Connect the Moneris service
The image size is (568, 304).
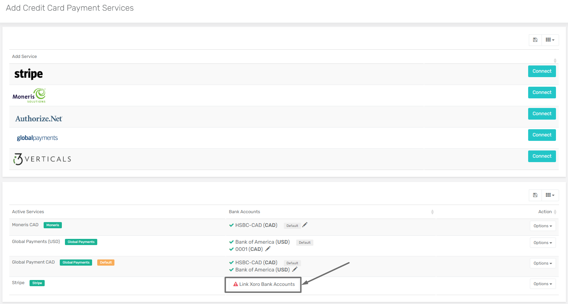pos(542,93)
